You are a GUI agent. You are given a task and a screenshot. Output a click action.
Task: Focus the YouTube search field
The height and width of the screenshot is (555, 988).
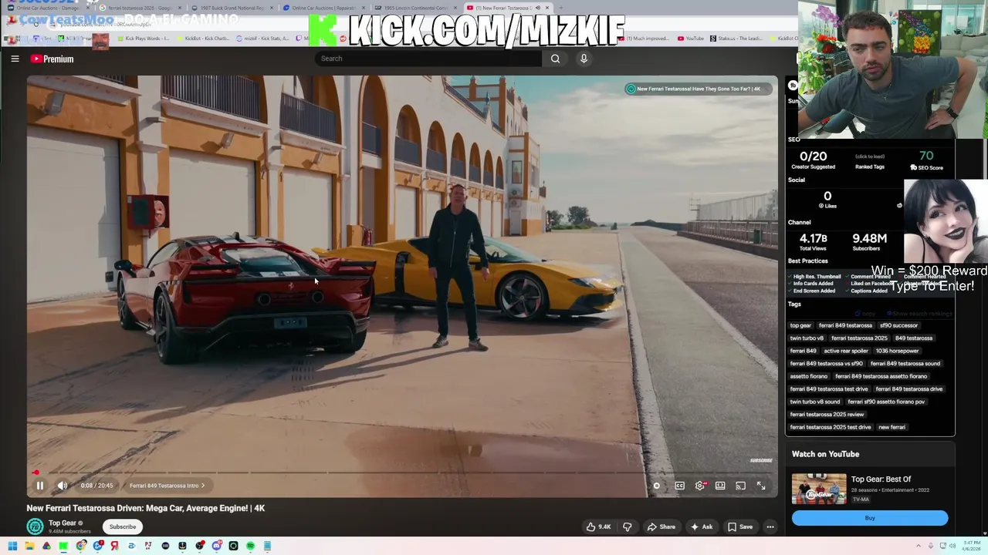428,59
